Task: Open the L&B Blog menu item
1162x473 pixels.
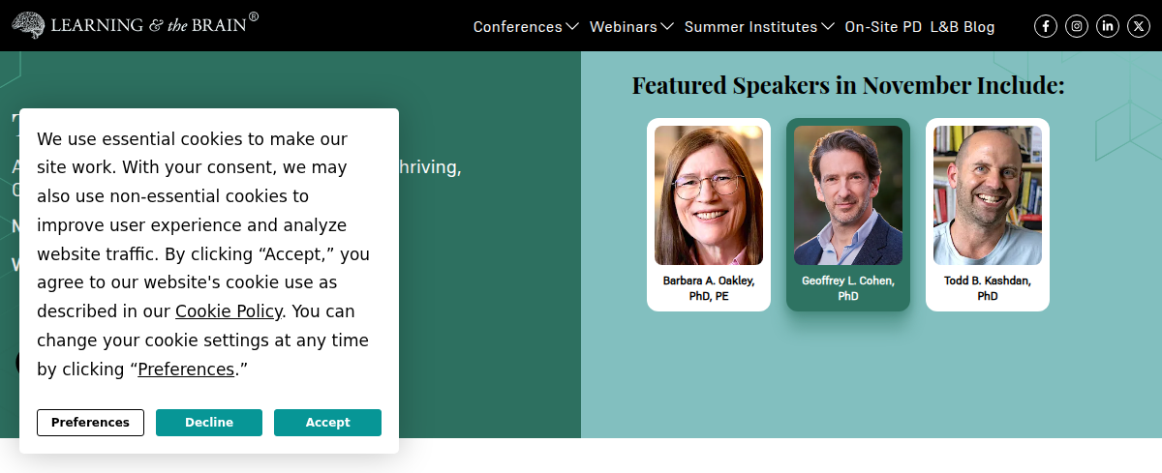Action: (962, 27)
